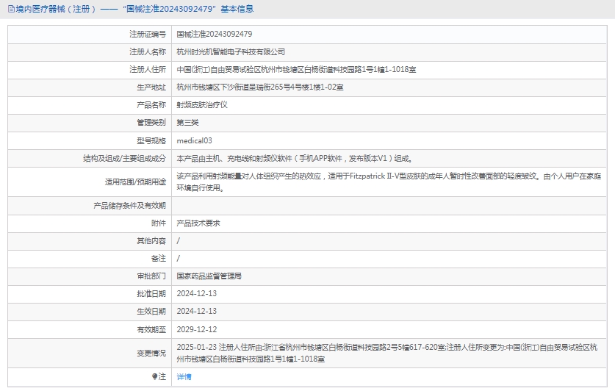The height and width of the screenshot is (391, 615).
Task: Select model specification medical03
Action: click(x=194, y=140)
